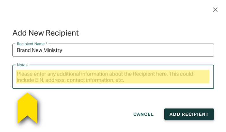Viewport: 226px width, 132px height.
Task: Click the word 'Recipient' in the dialog title
Action: point(62,33)
